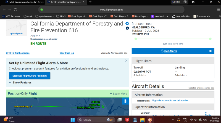This screenshot has width=221, height=123.
Task: Click DuckDuckGo browser icon on taskbar
Action: (150, 120)
